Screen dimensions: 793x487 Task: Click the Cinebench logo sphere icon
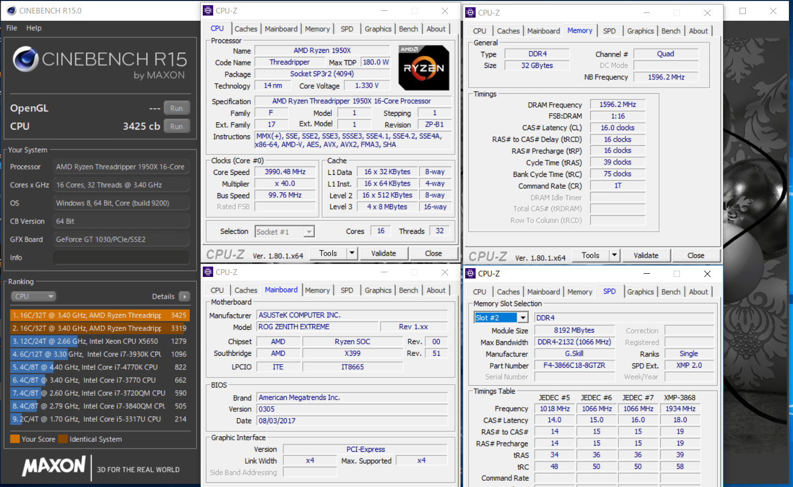25,59
